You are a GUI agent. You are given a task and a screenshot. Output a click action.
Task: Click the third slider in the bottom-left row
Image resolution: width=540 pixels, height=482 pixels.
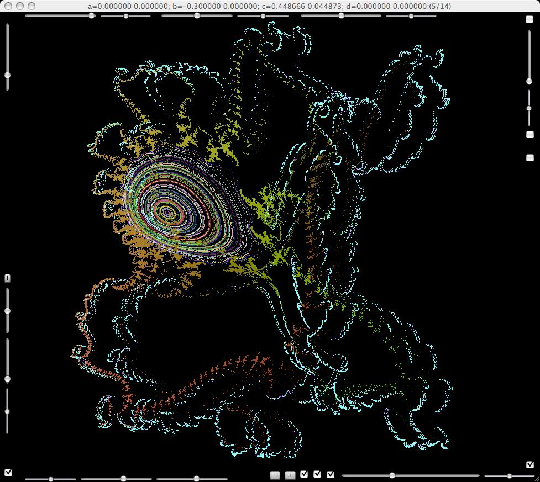click(x=192, y=479)
